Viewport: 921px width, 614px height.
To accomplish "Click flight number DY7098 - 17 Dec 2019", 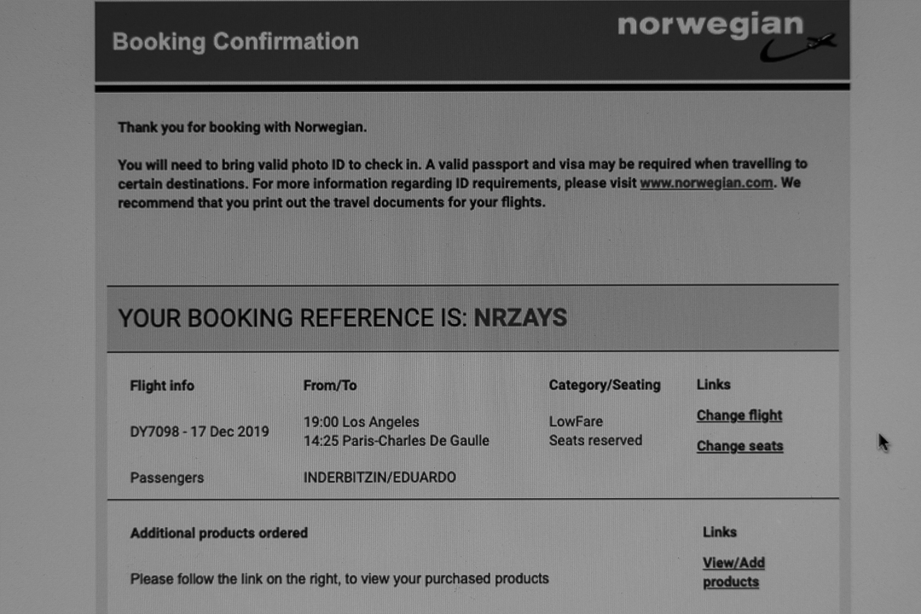I will coord(199,432).
